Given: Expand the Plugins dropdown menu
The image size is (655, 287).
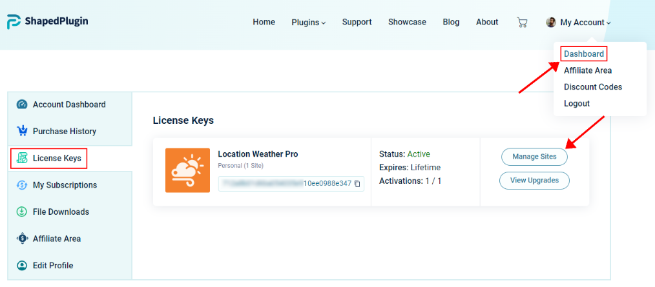Looking at the screenshot, I should pyautogui.click(x=308, y=23).
